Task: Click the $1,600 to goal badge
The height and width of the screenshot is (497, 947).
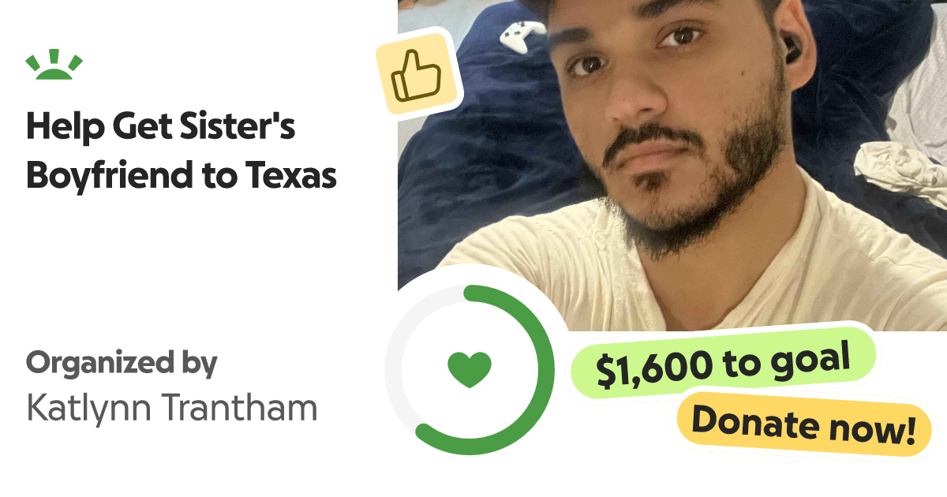Action: (x=723, y=364)
